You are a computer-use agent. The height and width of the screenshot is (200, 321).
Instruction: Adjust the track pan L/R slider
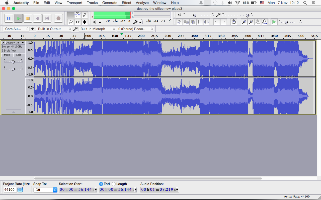(13, 69)
